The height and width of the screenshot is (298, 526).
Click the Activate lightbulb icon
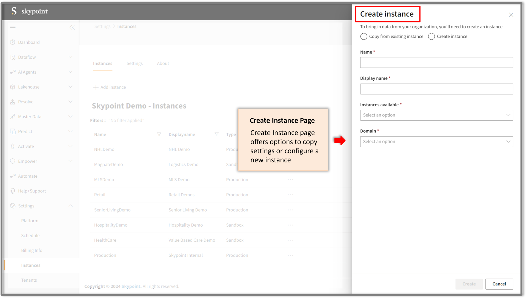13,146
